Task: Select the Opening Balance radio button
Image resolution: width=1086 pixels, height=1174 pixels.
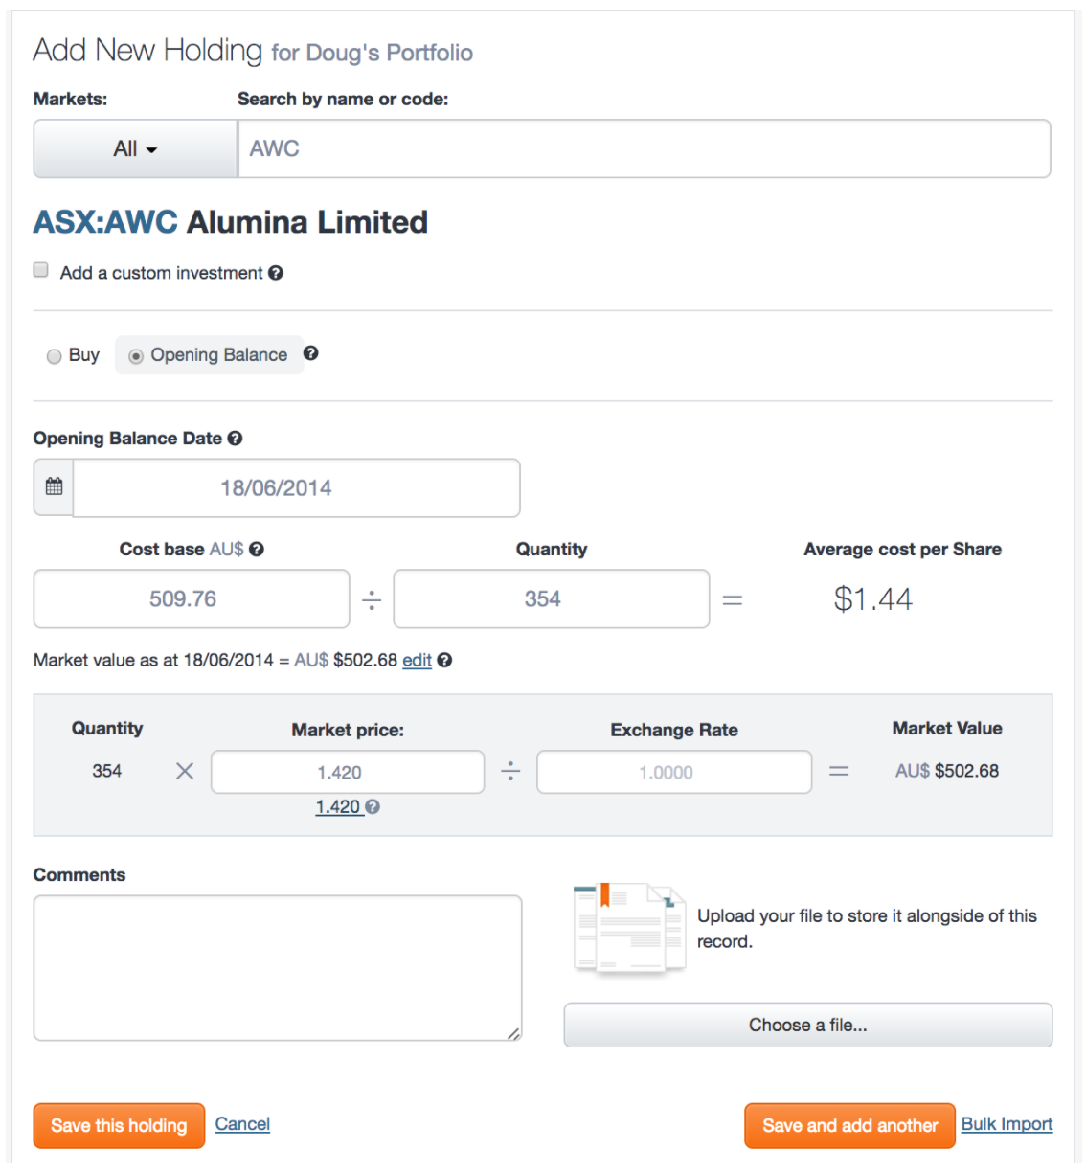Action: (x=135, y=355)
